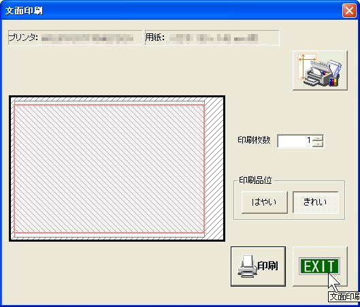Click the red hatched printable area in the preview
Image resolution: width=360 pixels, height=307 pixels.
[109, 169]
